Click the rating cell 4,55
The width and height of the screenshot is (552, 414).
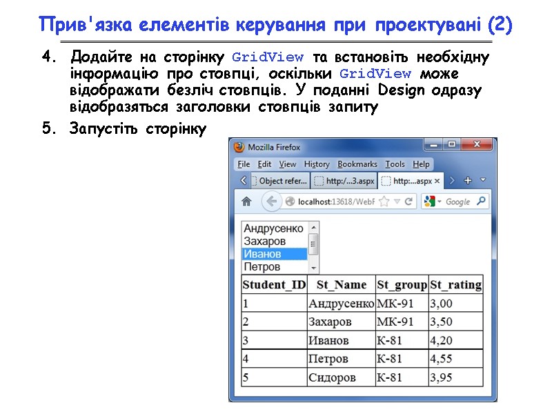pos(456,358)
